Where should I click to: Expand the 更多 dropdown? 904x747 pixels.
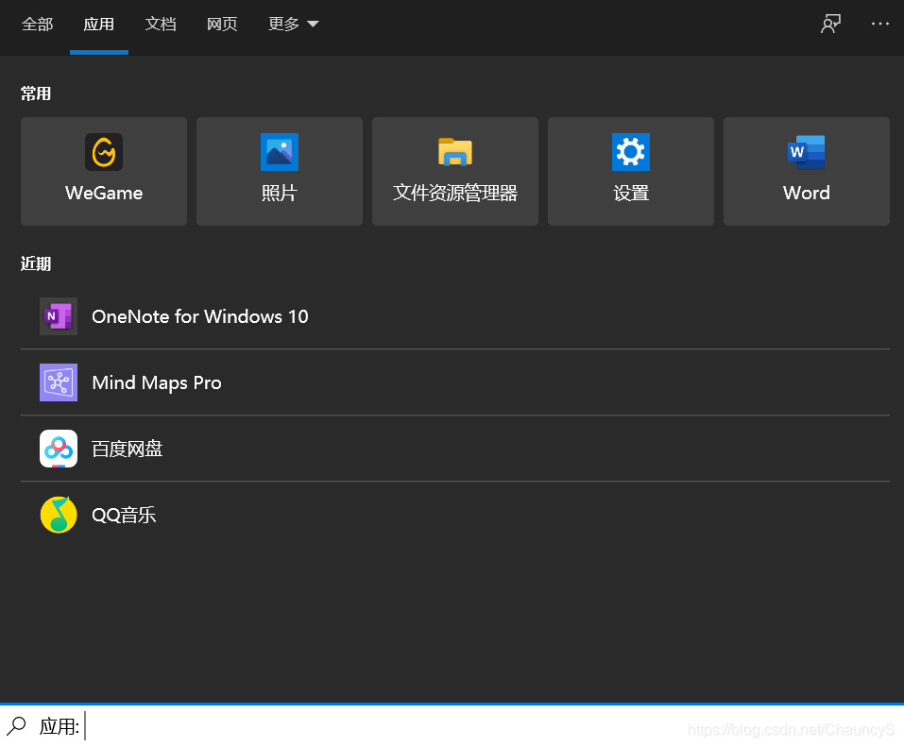294,25
